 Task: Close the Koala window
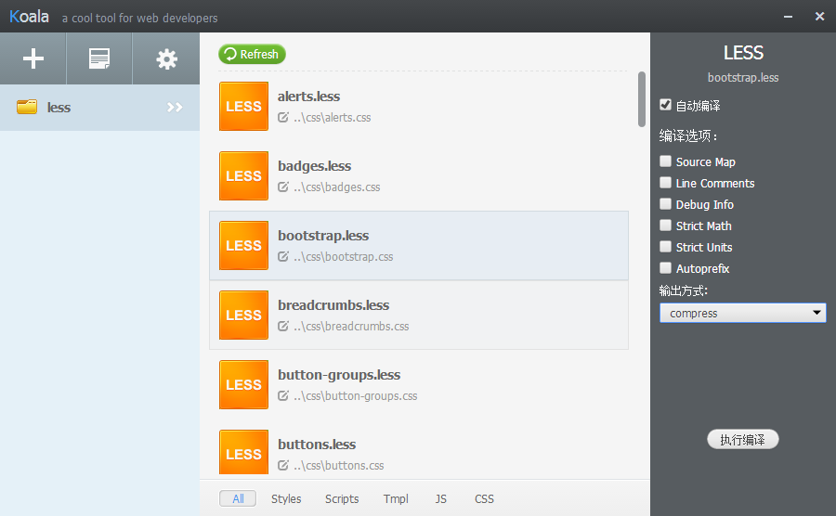click(x=820, y=17)
